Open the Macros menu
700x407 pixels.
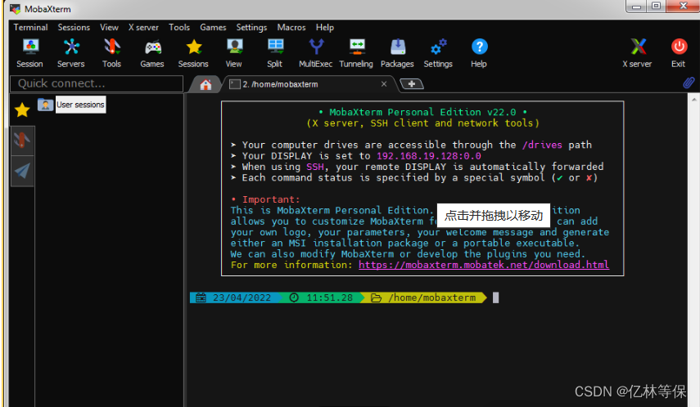coord(291,27)
